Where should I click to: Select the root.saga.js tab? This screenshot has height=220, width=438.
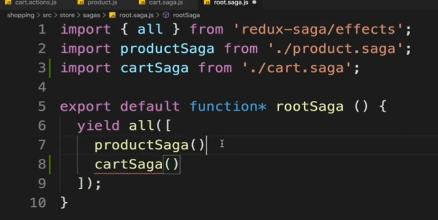pos(231,3)
